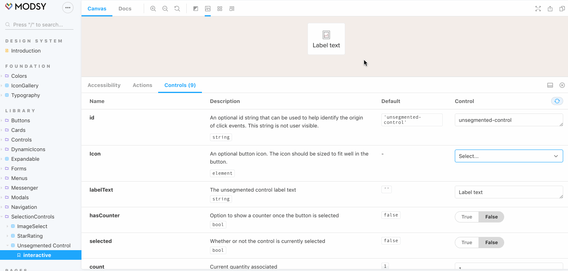The image size is (568, 271).
Task: Set hasCounter control to True
Action: pos(466,216)
